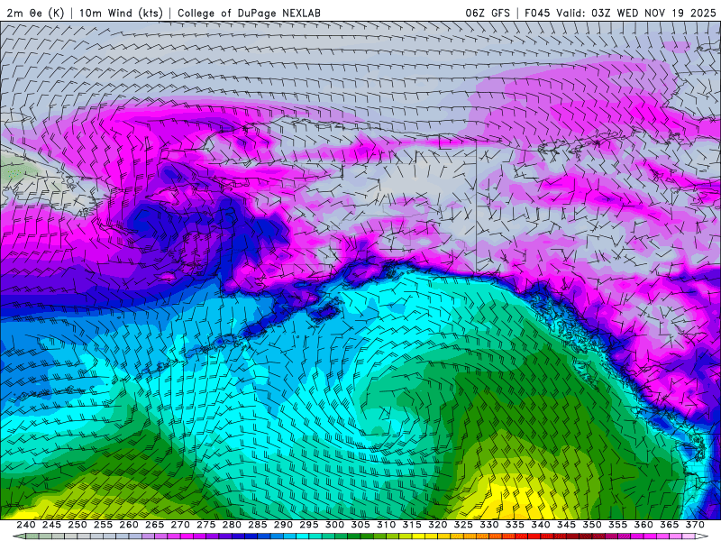Click the 260 value on the legend

tap(129, 525)
